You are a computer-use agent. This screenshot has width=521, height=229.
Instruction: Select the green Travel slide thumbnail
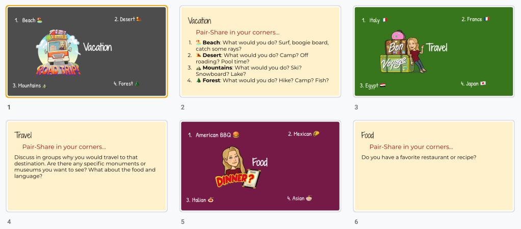(434, 51)
